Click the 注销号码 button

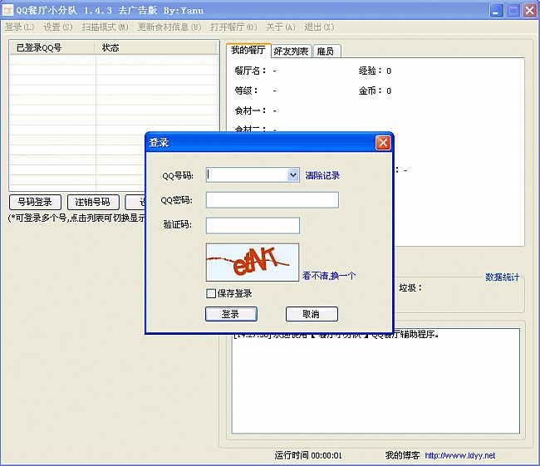(x=93, y=202)
